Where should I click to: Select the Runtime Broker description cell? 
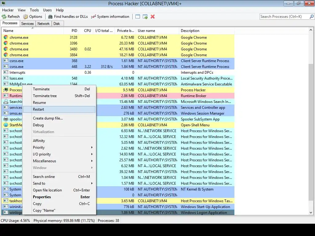pyautogui.click(x=206, y=96)
